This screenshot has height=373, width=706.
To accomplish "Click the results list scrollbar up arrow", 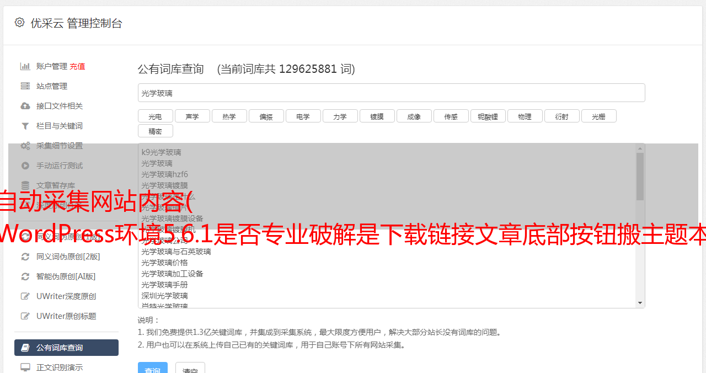I will pos(640,148).
